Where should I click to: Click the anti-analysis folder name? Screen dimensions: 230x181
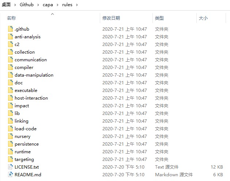pos(27,37)
